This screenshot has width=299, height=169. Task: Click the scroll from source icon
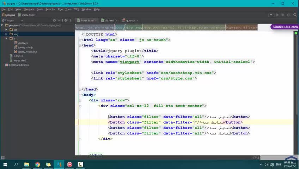[54, 20]
